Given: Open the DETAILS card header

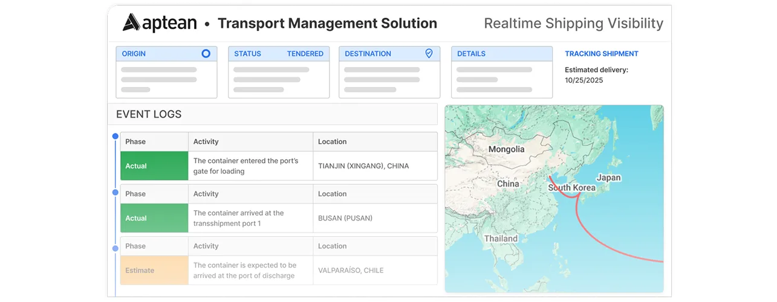Looking at the screenshot, I should [502, 54].
